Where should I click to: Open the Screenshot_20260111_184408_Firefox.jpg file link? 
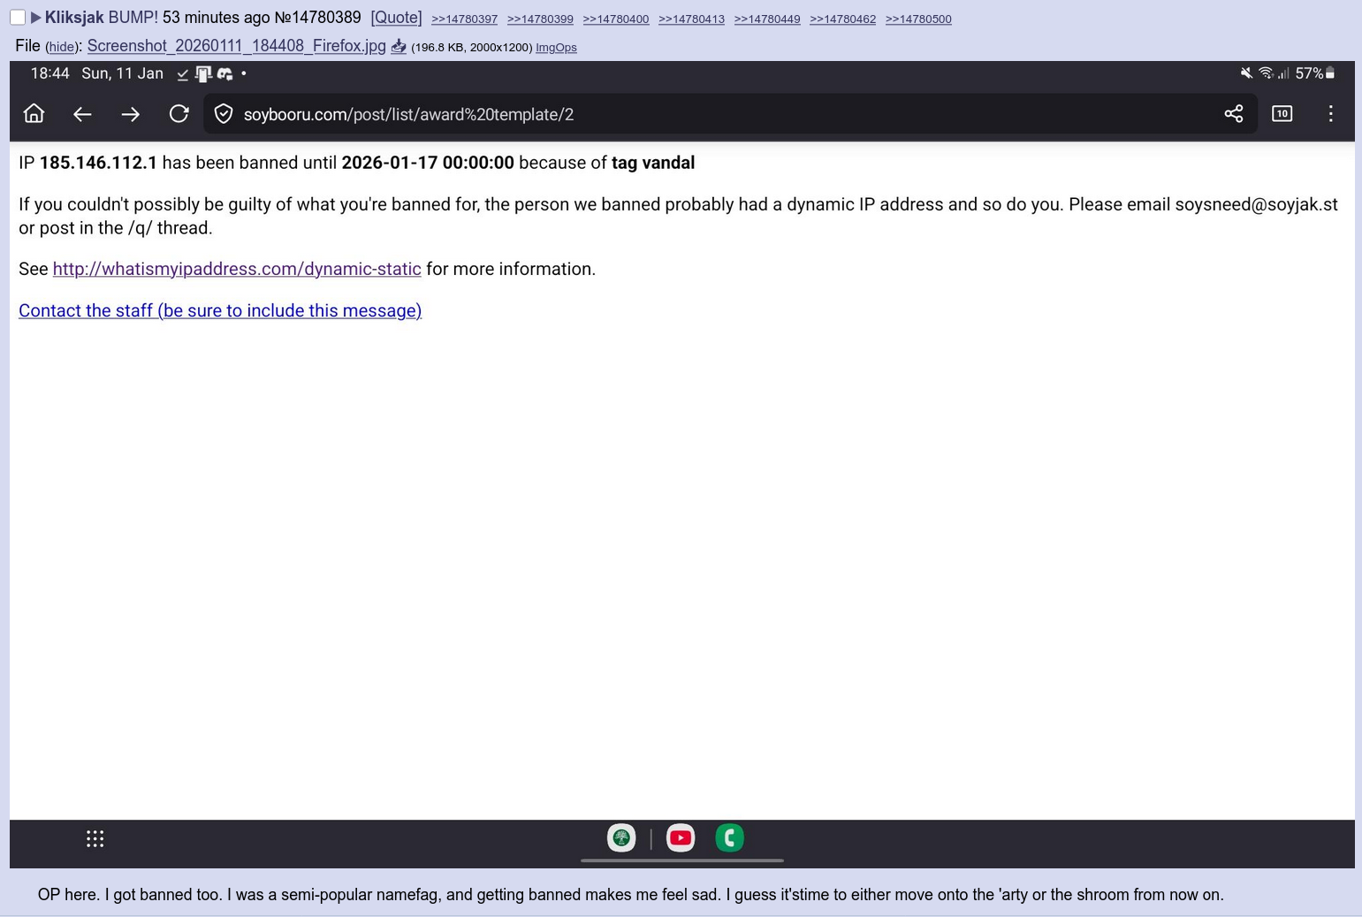236,46
